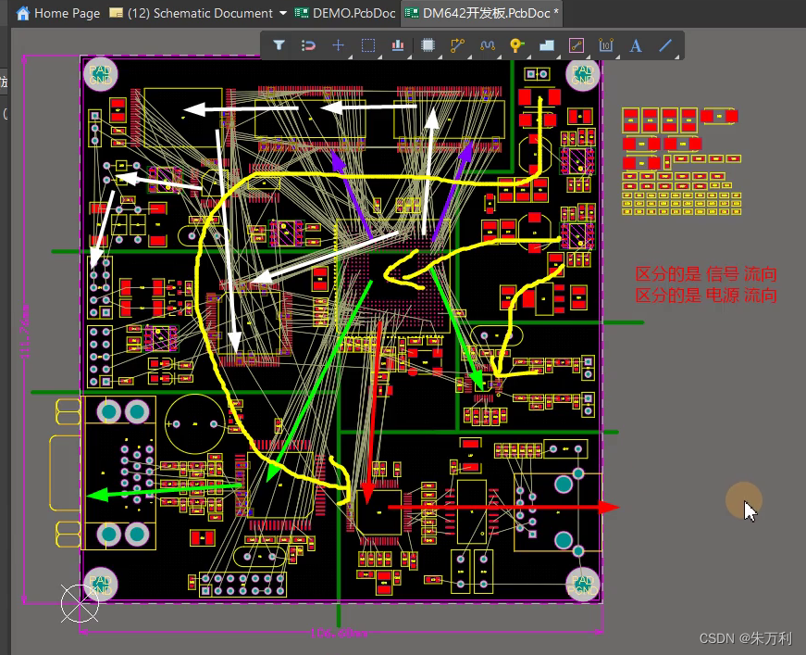Image resolution: width=806 pixels, height=655 pixels.
Task: Click the top-left GND mounting pad
Action: pyautogui.click(x=101, y=73)
